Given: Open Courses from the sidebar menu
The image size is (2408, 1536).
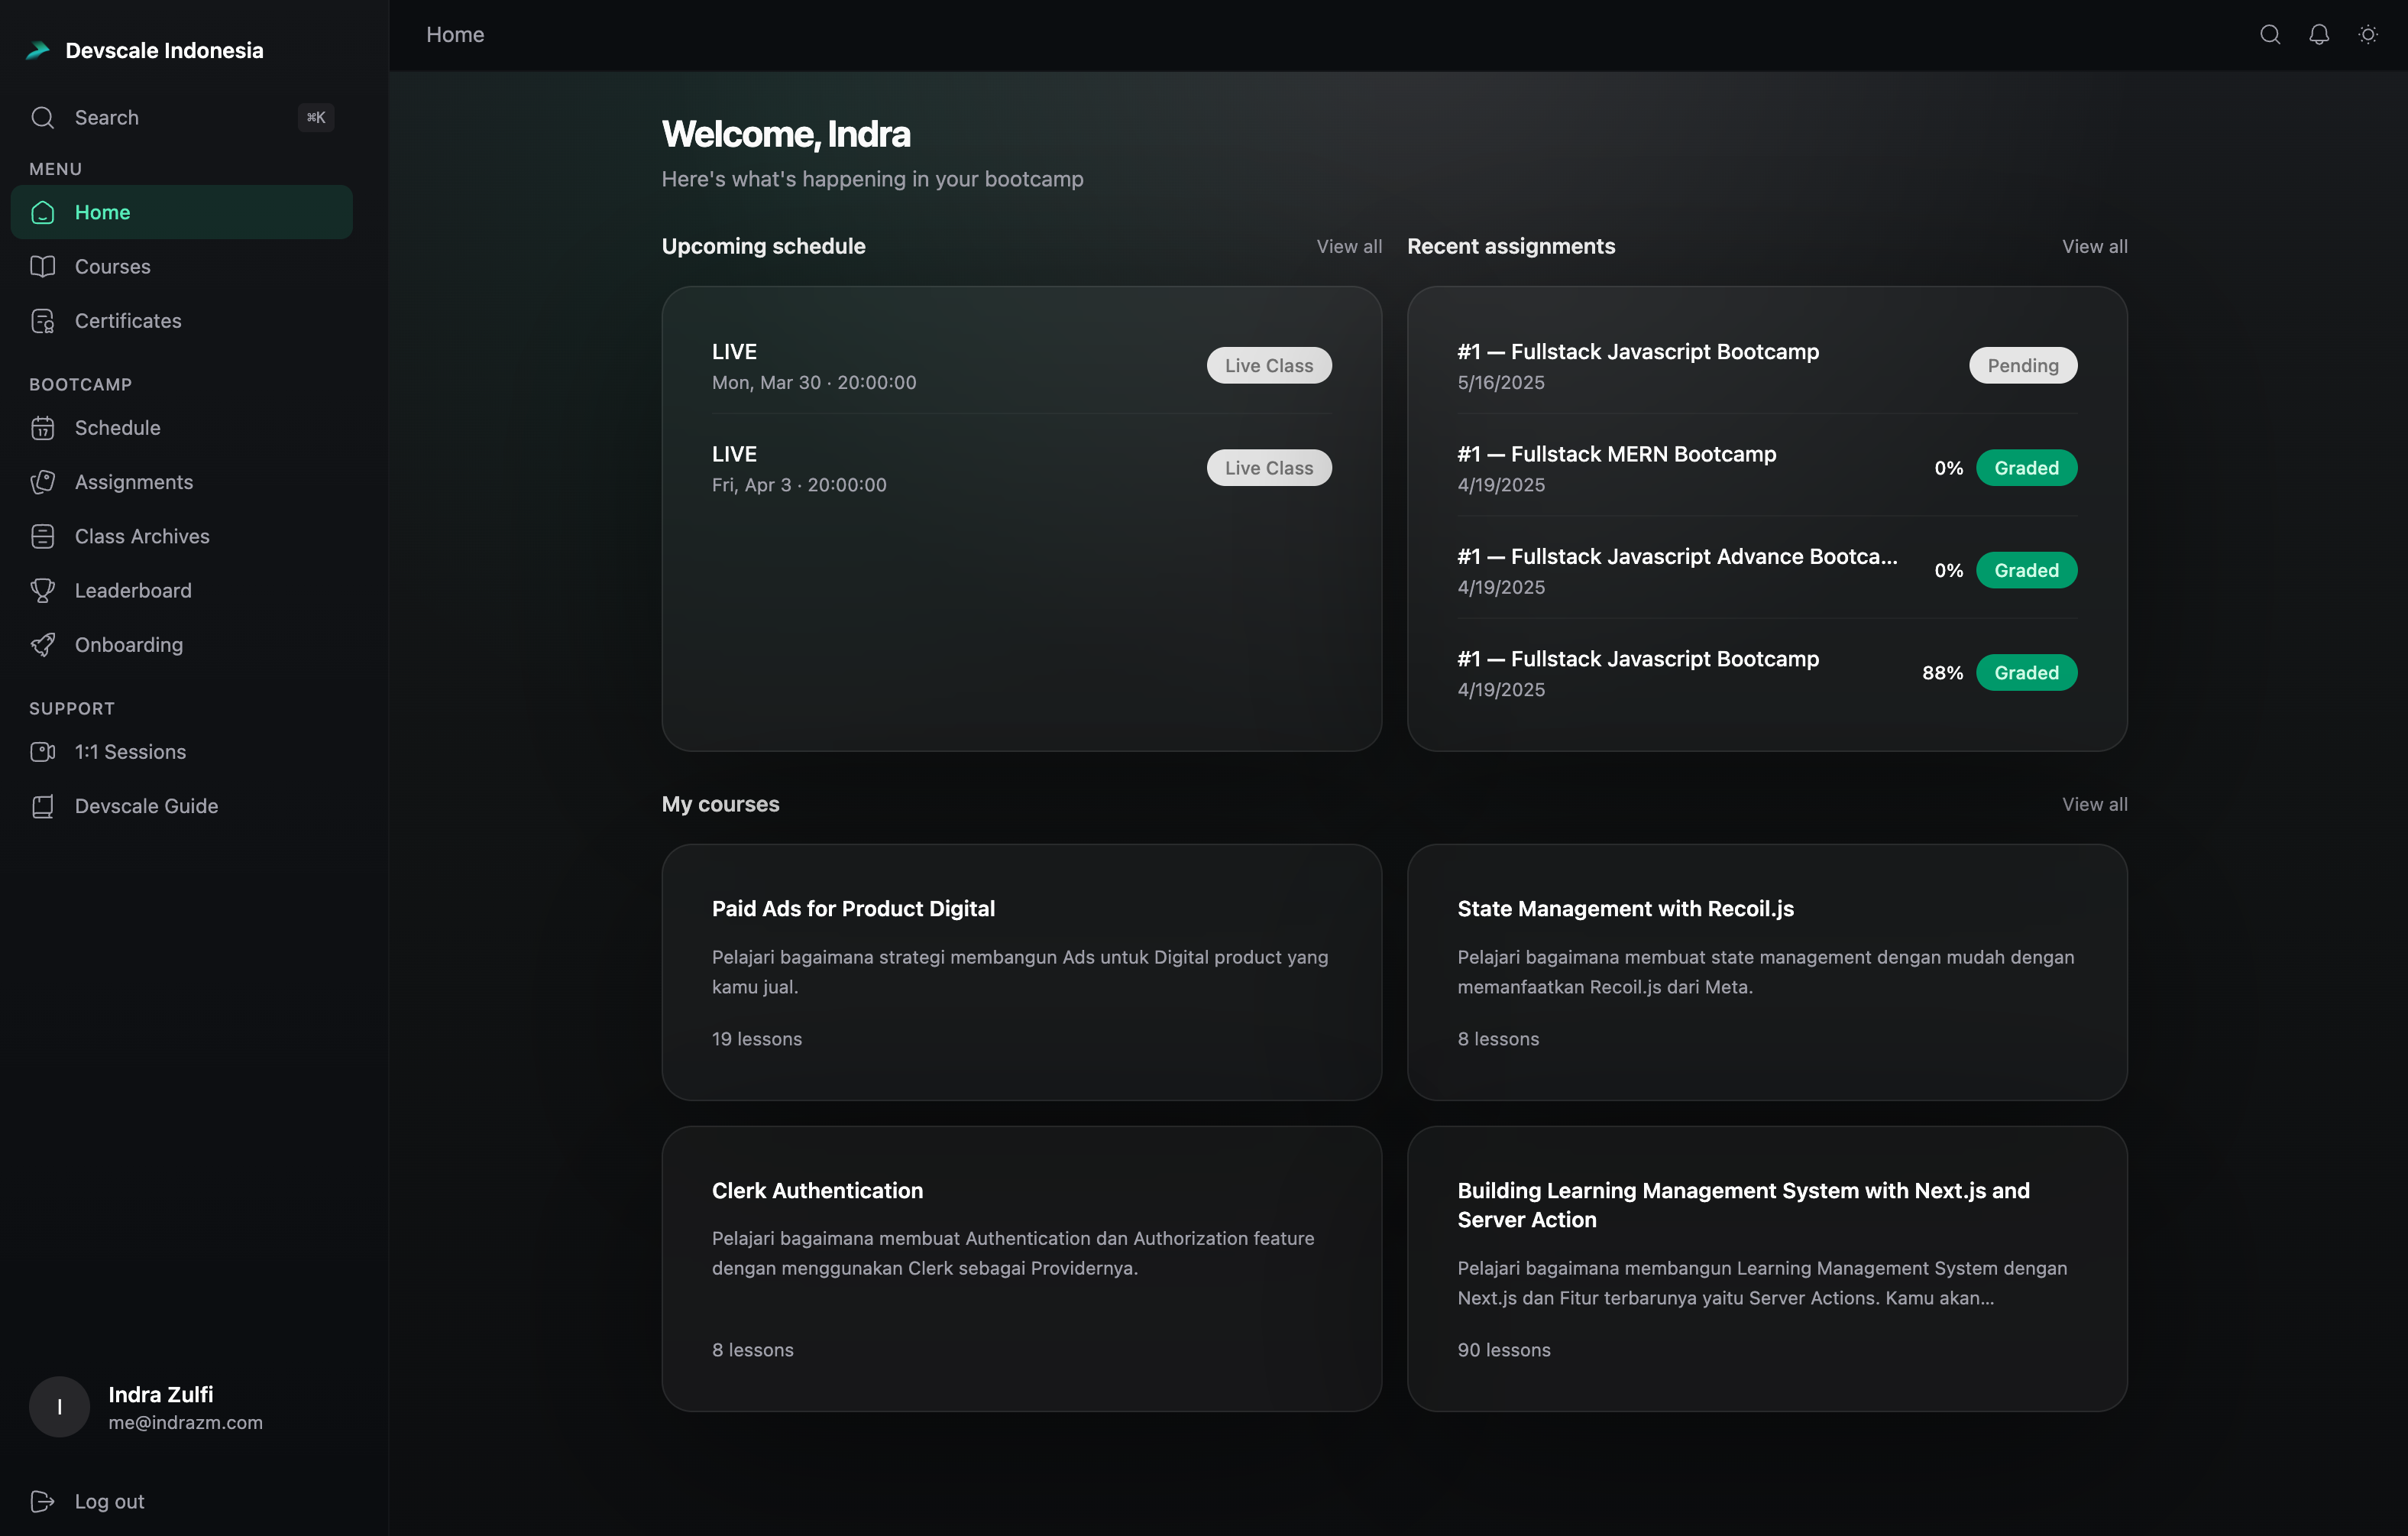Looking at the screenshot, I should pyautogui.click(x=110, y=266).
